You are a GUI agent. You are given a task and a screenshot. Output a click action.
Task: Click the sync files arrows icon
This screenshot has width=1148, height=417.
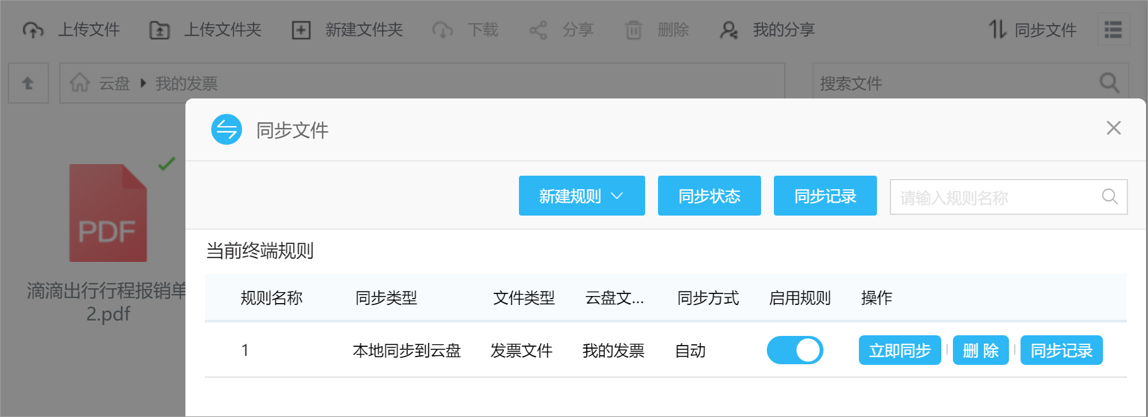(x=997, y=30)
